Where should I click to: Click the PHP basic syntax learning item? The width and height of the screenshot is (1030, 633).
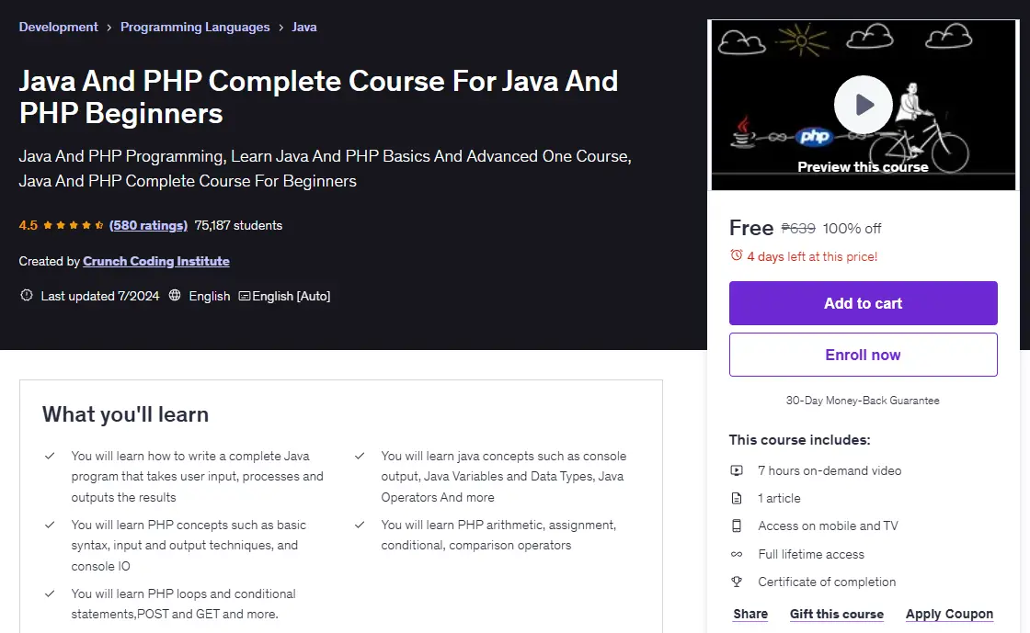point(189,545)
